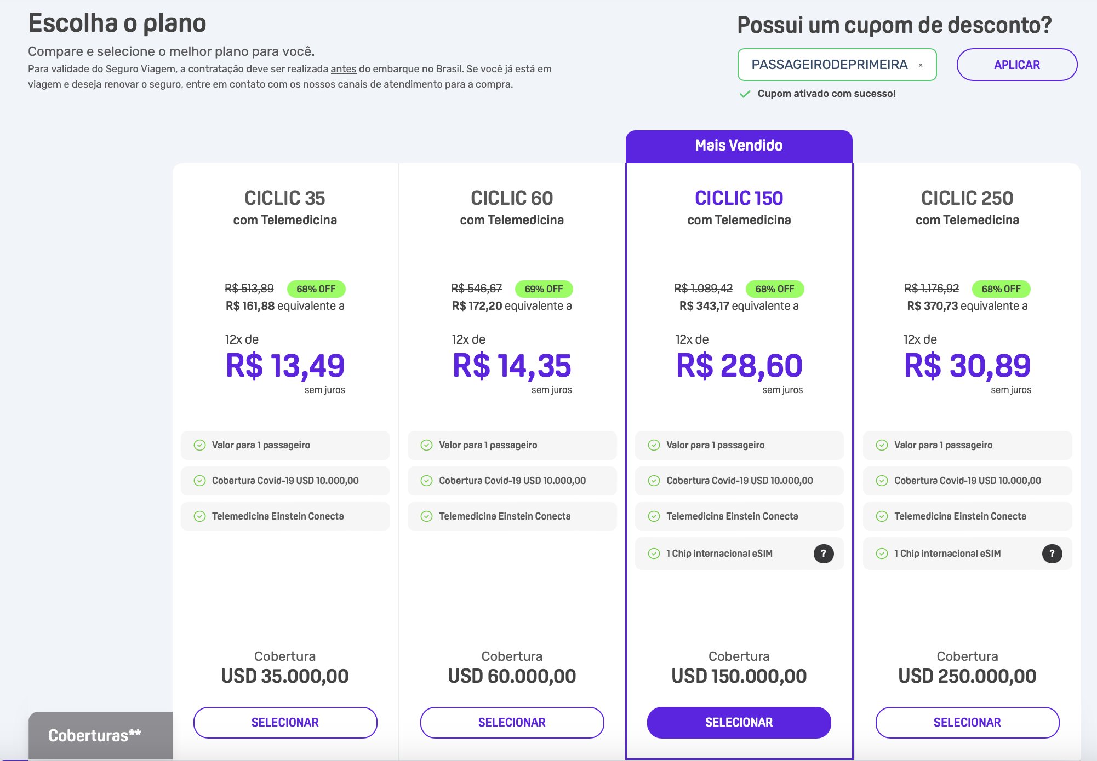Apply the discount coupon with APLICAR
Viewport: 1097px width, 761px height.
coord(1017,65)
